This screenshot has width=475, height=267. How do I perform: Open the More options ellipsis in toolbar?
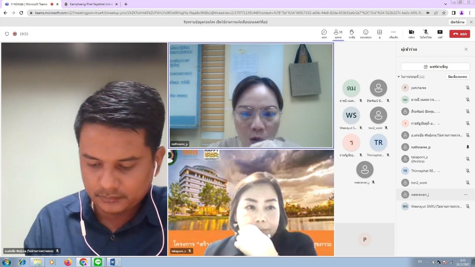393,34
